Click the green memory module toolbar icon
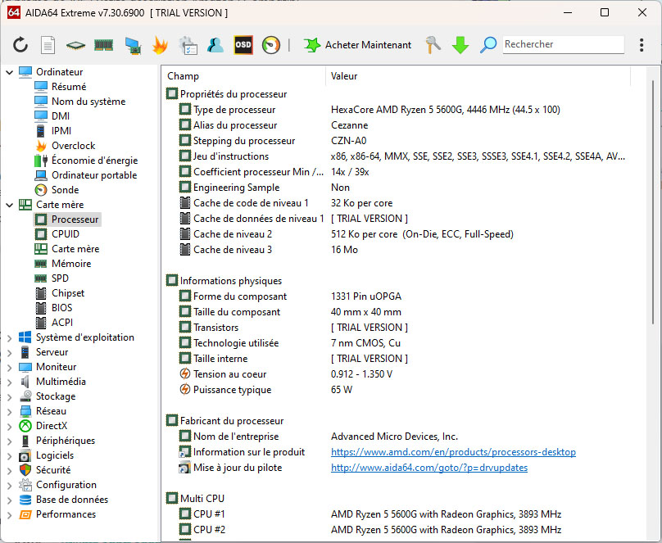The height and width of the screenshot is (543, 662). [x=103, y=45]
